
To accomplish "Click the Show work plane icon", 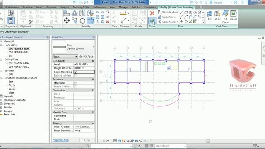I will tap(218, 16).
